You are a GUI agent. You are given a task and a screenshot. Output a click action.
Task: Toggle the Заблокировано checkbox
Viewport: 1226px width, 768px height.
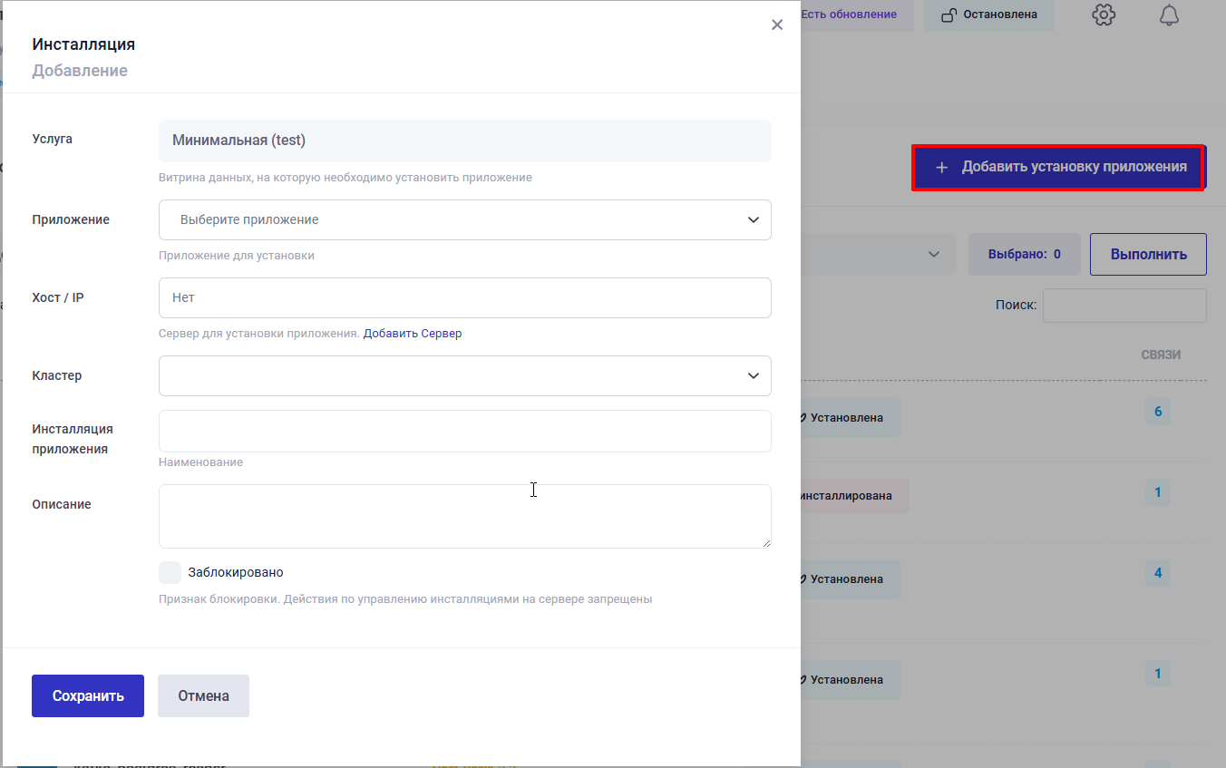(x=170, y=572)
